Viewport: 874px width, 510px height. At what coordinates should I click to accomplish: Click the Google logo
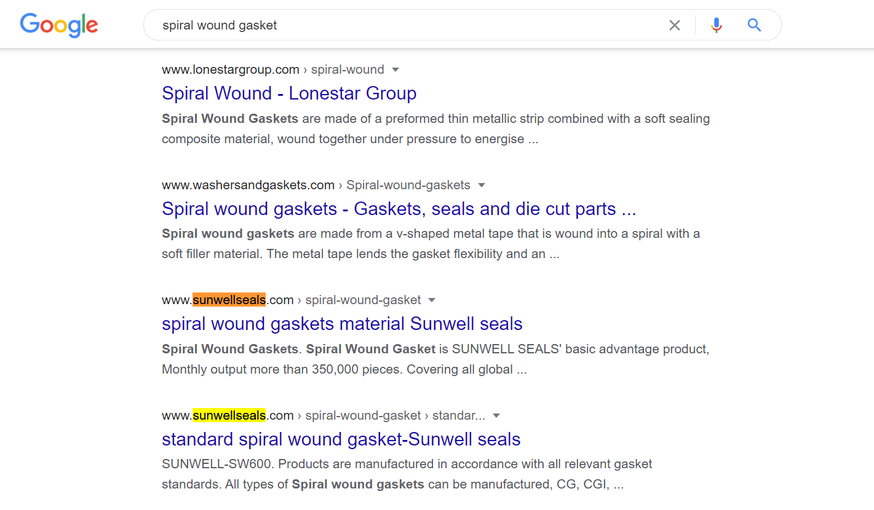pos(59,25)
